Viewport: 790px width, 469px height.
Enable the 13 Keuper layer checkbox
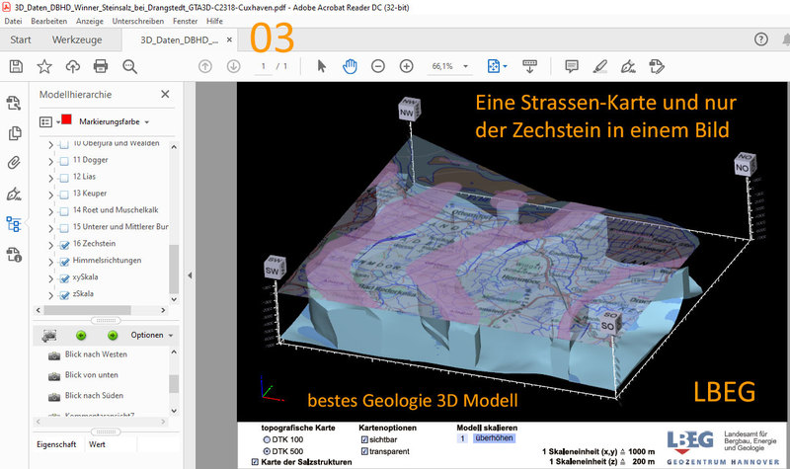pyautogui.click(x=64, y=194)
